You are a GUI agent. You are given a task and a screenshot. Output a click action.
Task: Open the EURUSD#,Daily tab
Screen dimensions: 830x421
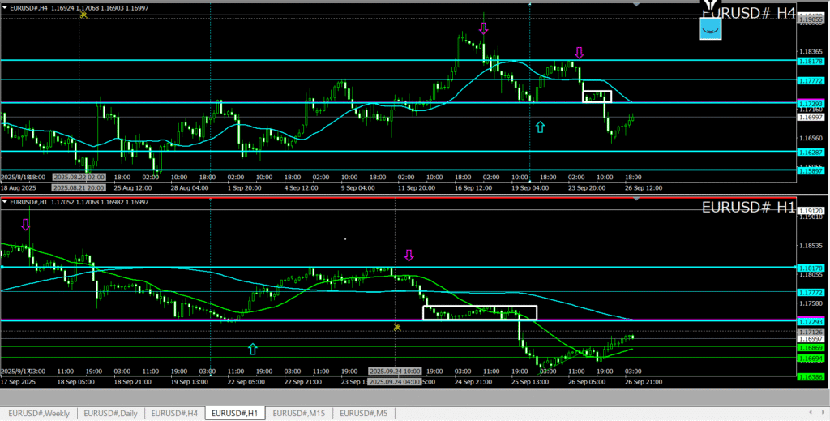click(x=112, y=414)
